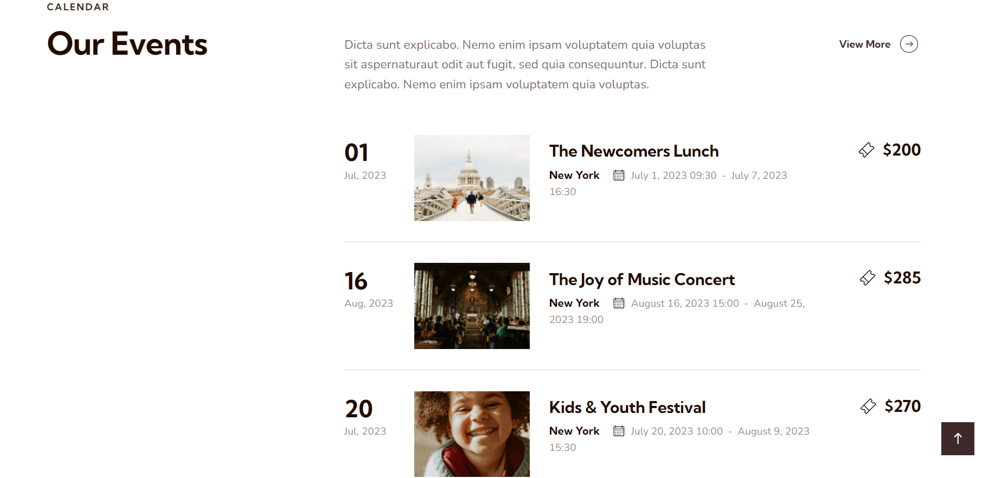995x478 pixels.
Task: Click the church concert hall thumbnail
Action: [x=472, y=306]
